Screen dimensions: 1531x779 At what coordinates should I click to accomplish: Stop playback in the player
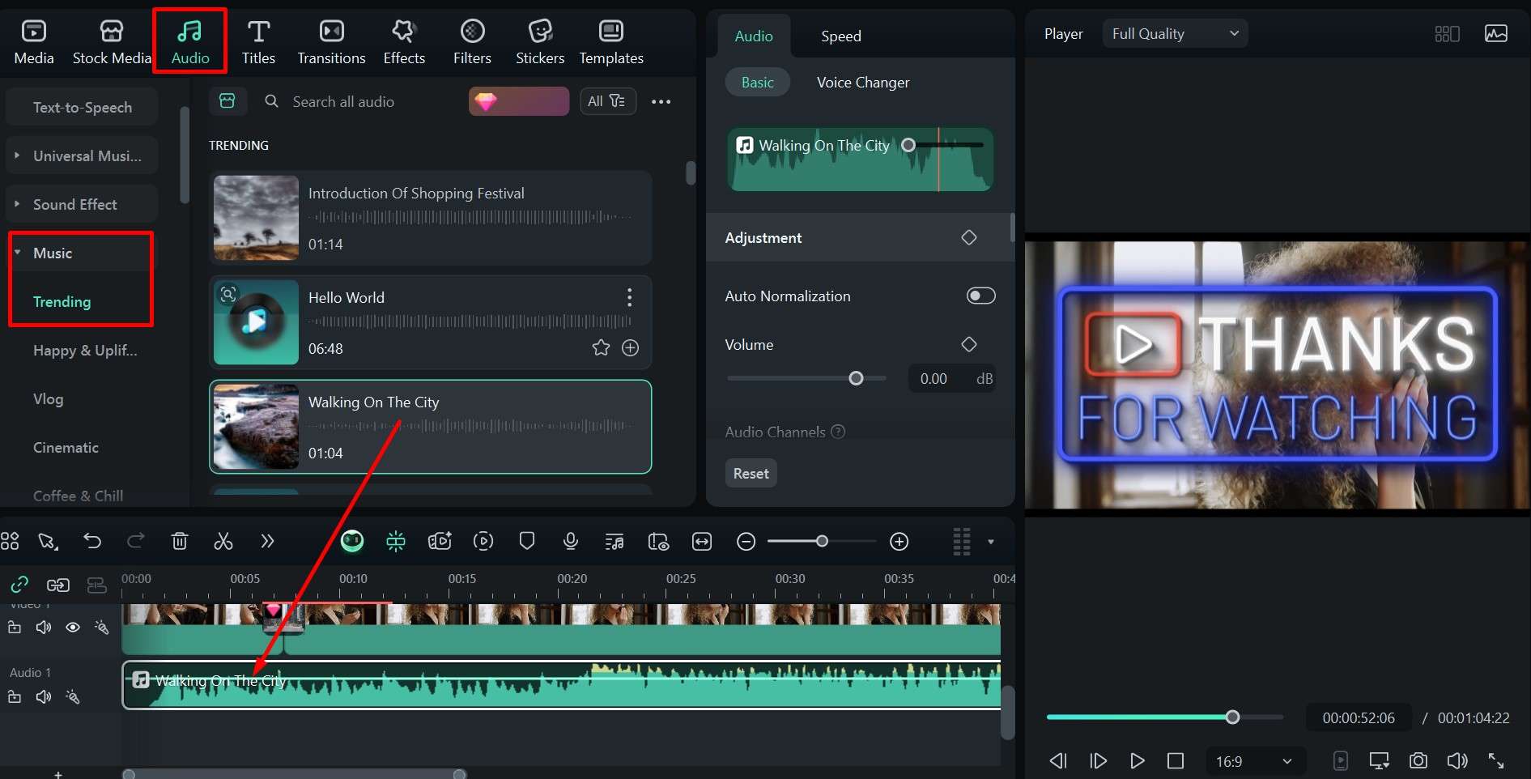1176,761
